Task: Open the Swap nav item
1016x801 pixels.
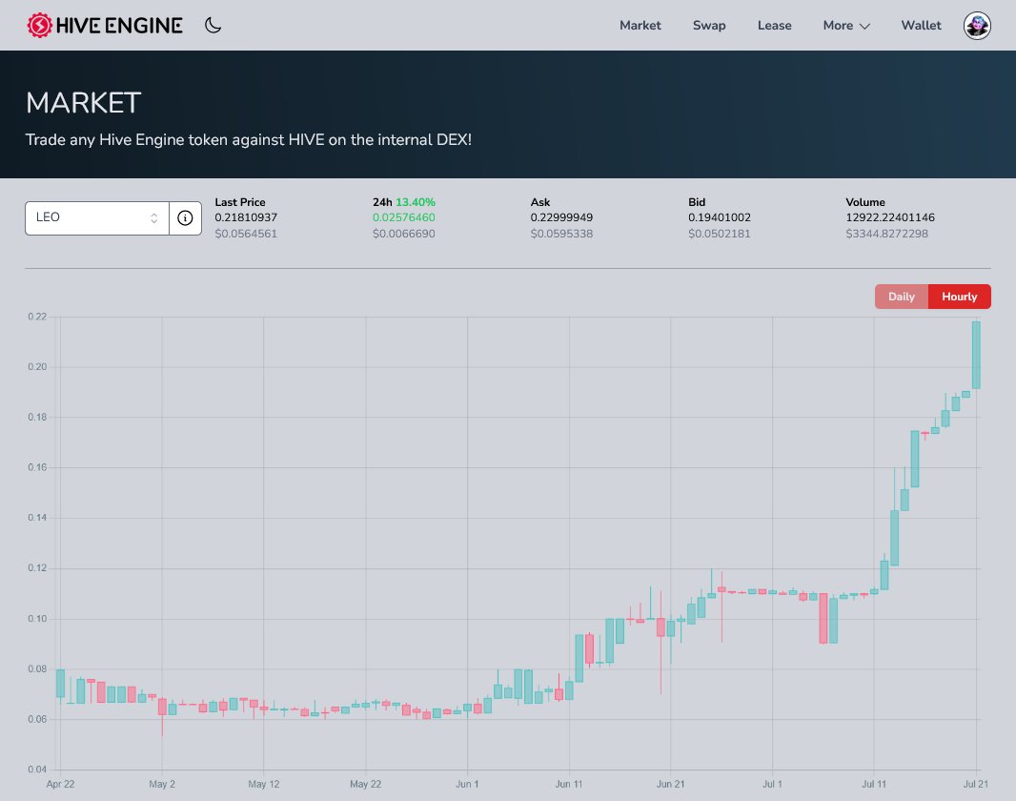Action: (709, 26)
